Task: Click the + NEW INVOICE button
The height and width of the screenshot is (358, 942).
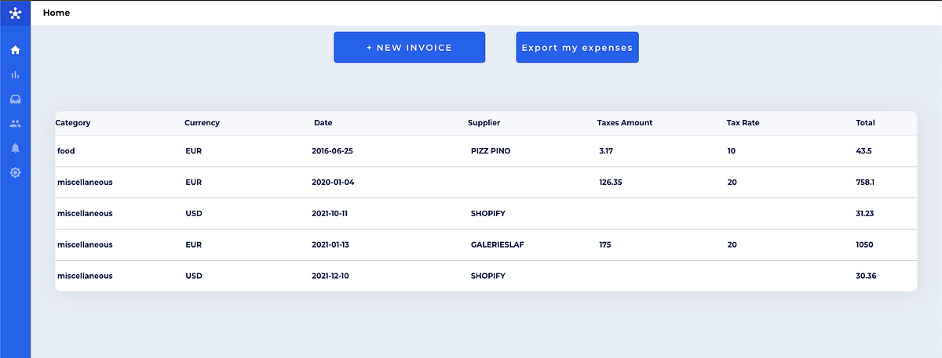Action: (409, 47)
